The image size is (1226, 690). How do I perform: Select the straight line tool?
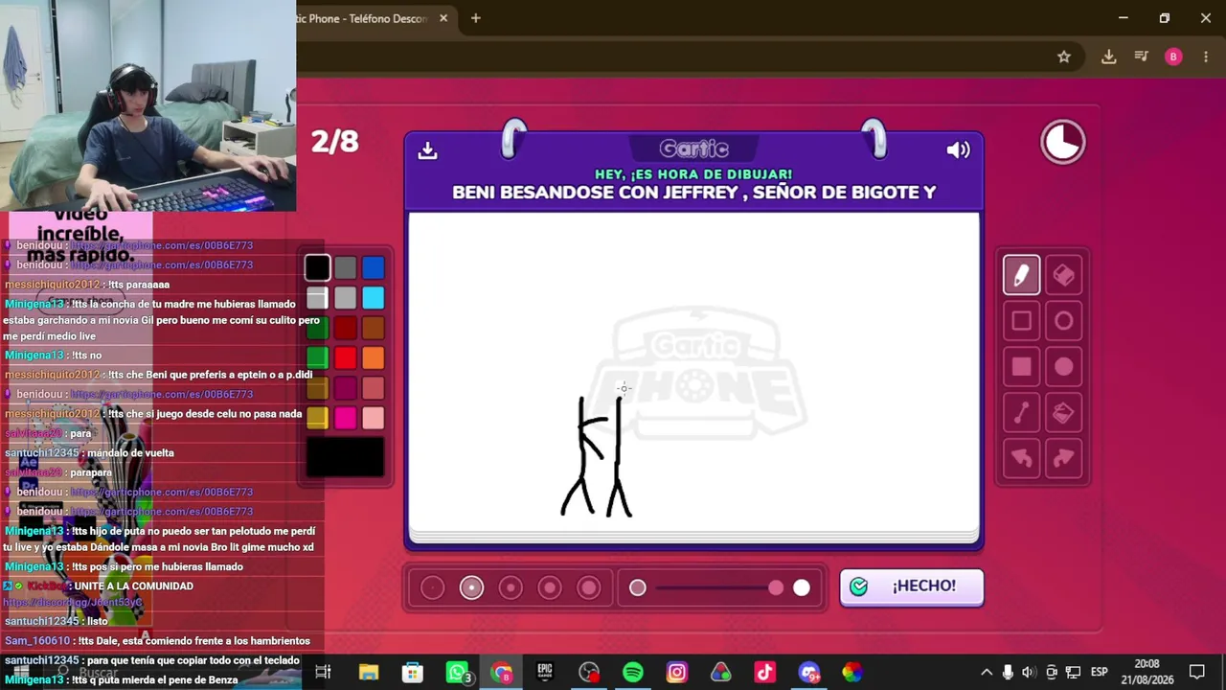[1021, 413]
